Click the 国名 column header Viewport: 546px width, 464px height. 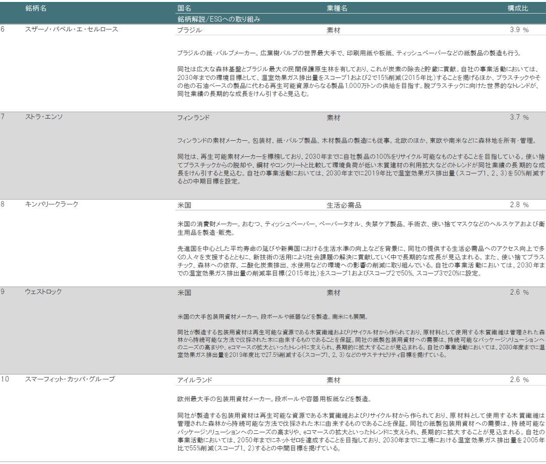(x=184, y=9)
